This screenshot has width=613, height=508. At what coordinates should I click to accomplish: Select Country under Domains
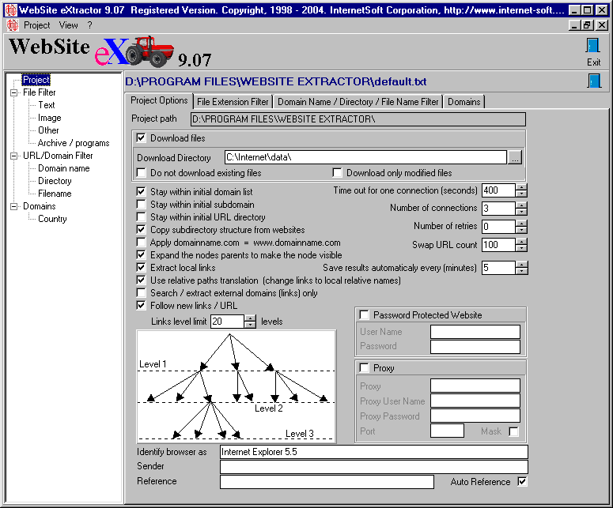[52, 219]
